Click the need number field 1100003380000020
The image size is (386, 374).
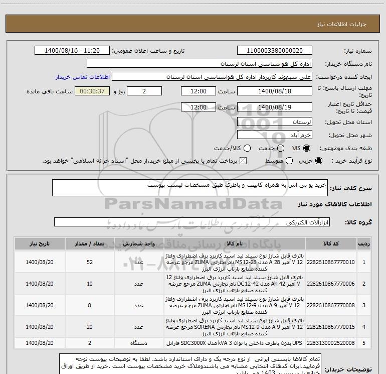[x=275, y=51]
